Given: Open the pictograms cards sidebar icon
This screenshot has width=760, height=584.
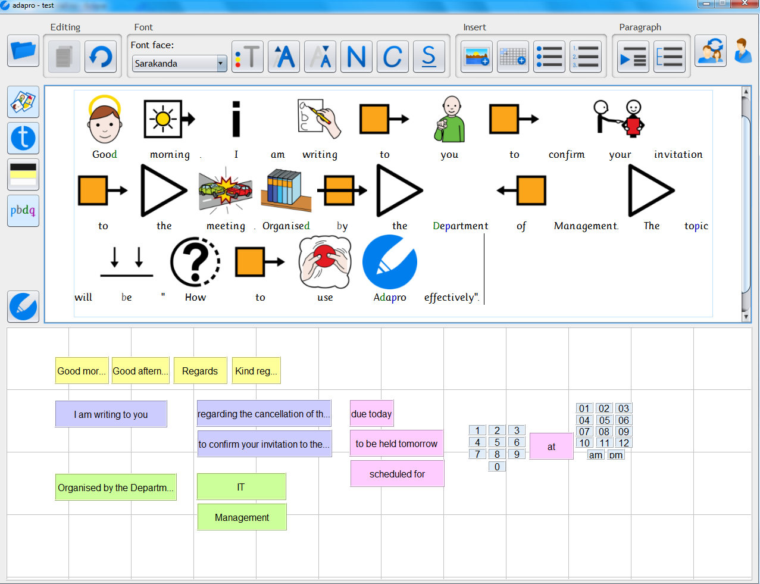Looking at the screenshot, I should pos(23,102).
